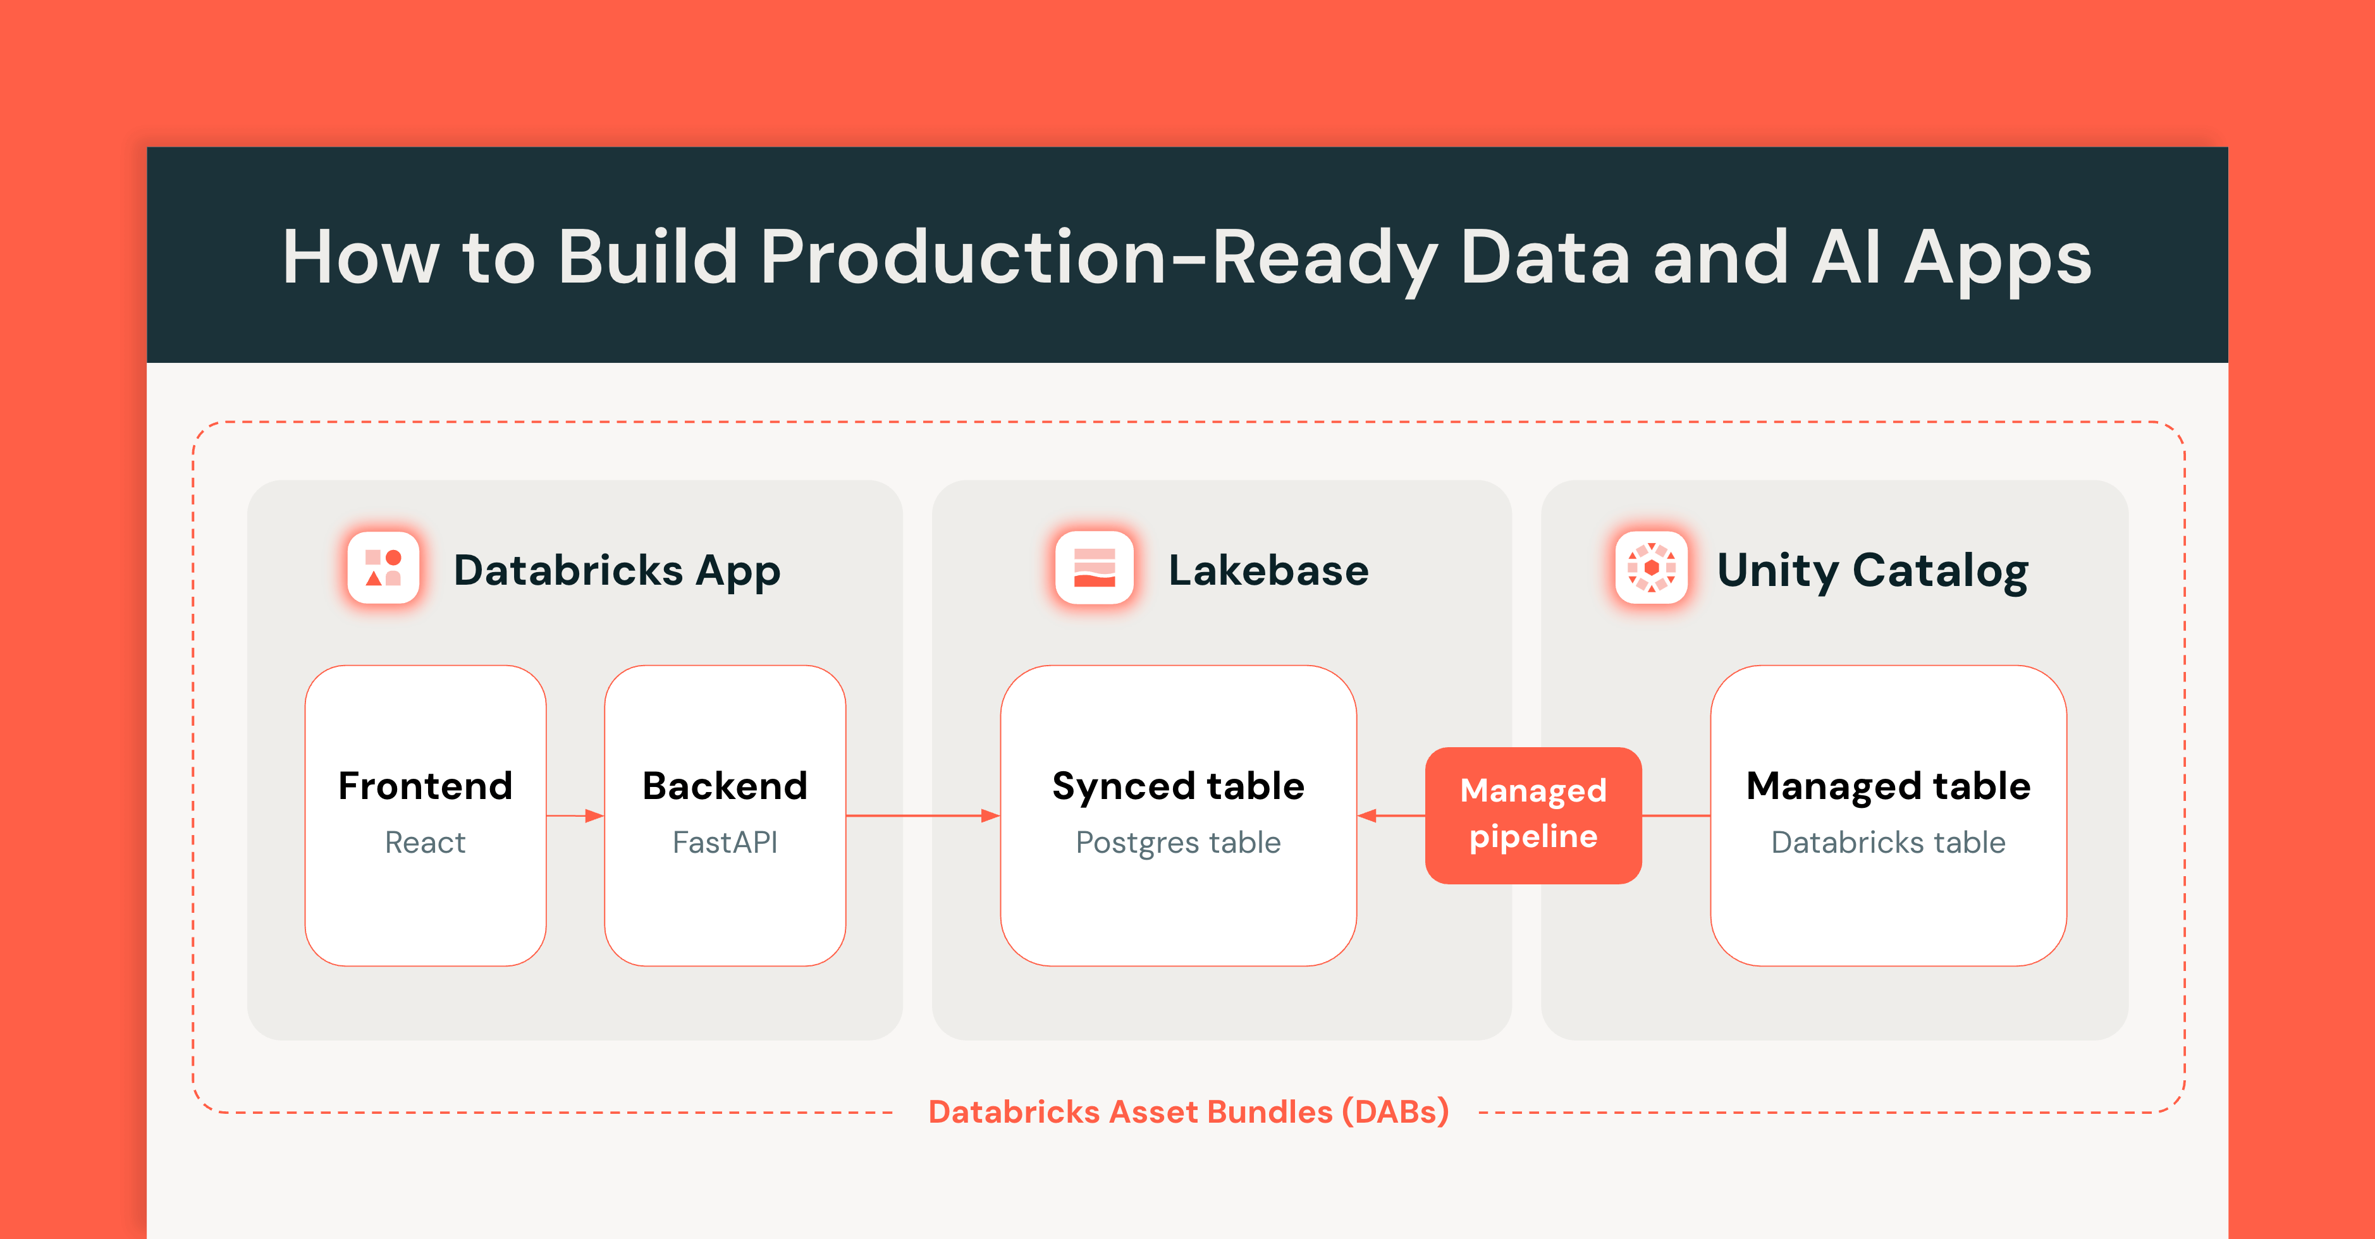Click the arrow between Backend and Synced table
Screen dimensions: 2375x1239
click(922, 815)
